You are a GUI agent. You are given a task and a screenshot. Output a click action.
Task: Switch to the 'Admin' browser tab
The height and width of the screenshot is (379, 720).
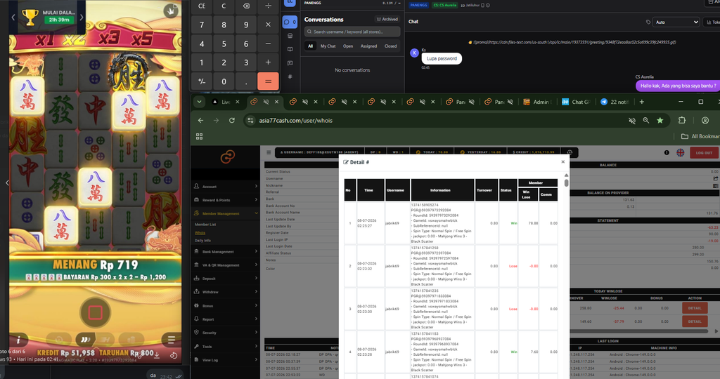[x=536, y=102]
